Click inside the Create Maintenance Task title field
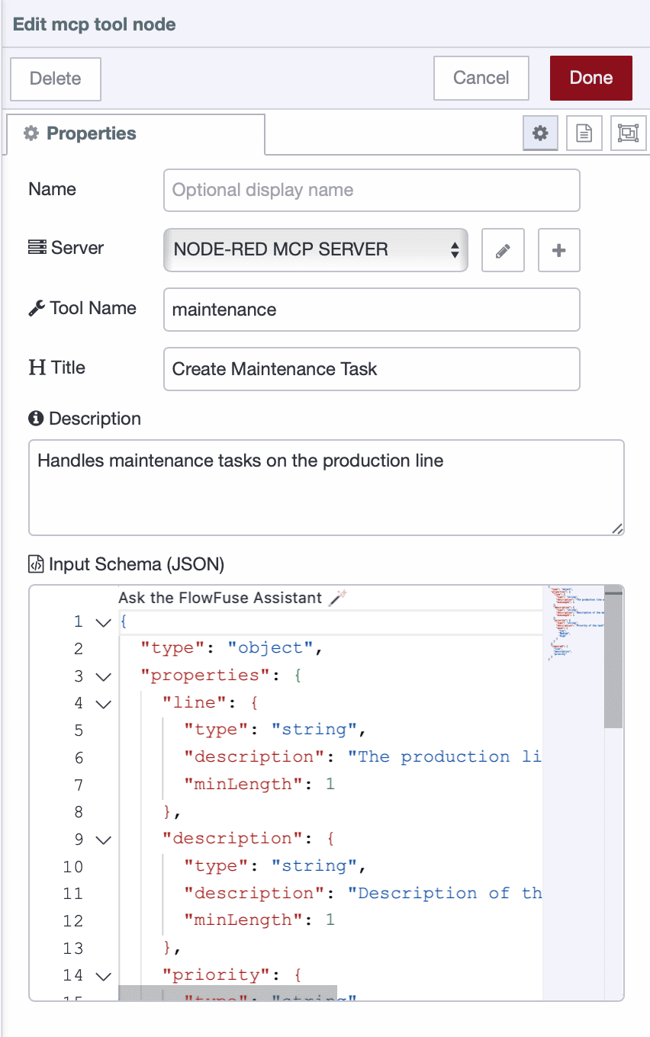This screenshot has height=1037, width=650. [372, 369]
